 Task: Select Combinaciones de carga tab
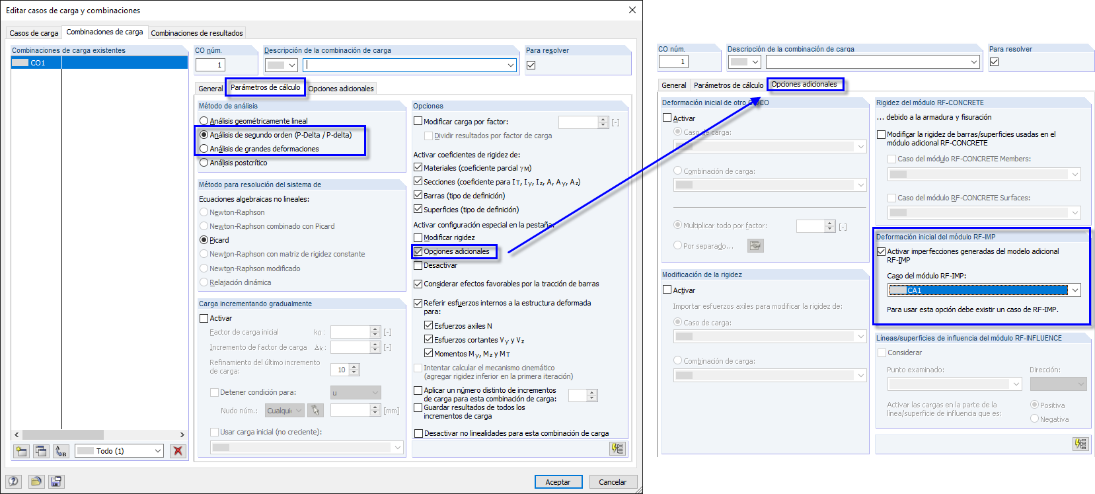click(x=104, y=32)
